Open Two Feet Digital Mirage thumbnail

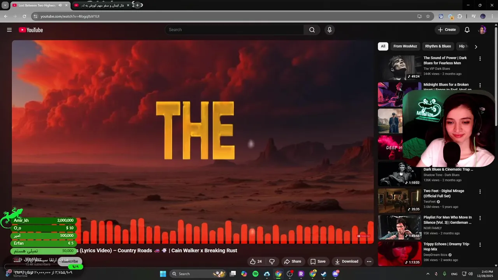coord(400,200)
